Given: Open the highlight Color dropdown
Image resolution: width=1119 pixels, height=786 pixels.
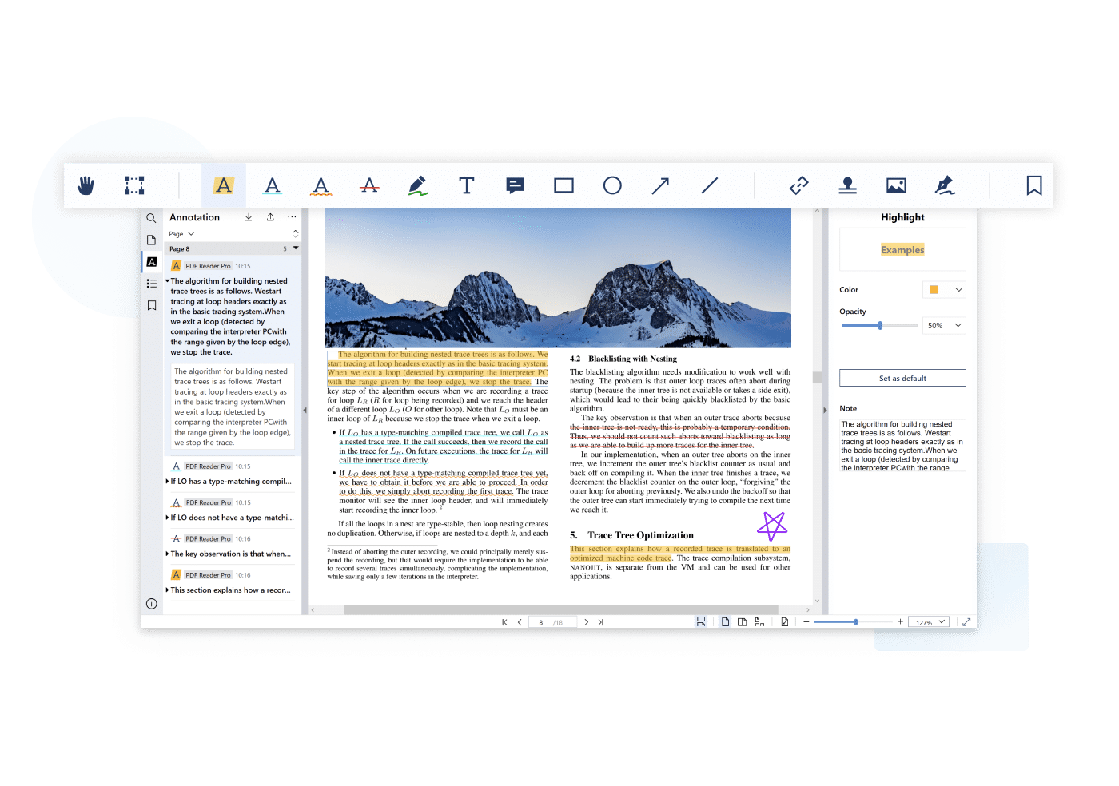Looking at the screenshot, I should [x=944, y=290].
